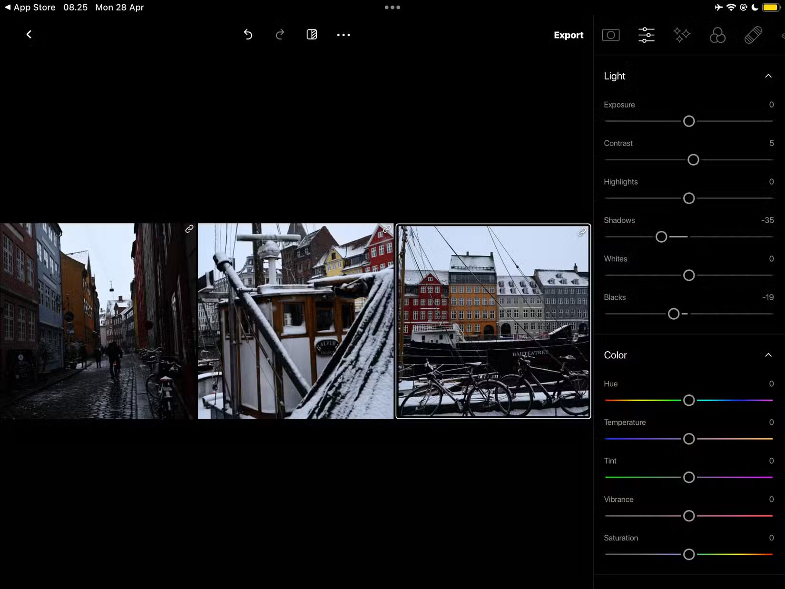The image size is (785, 589).
Task: Open the Color Mixer panel
Action: pos(717,34)
